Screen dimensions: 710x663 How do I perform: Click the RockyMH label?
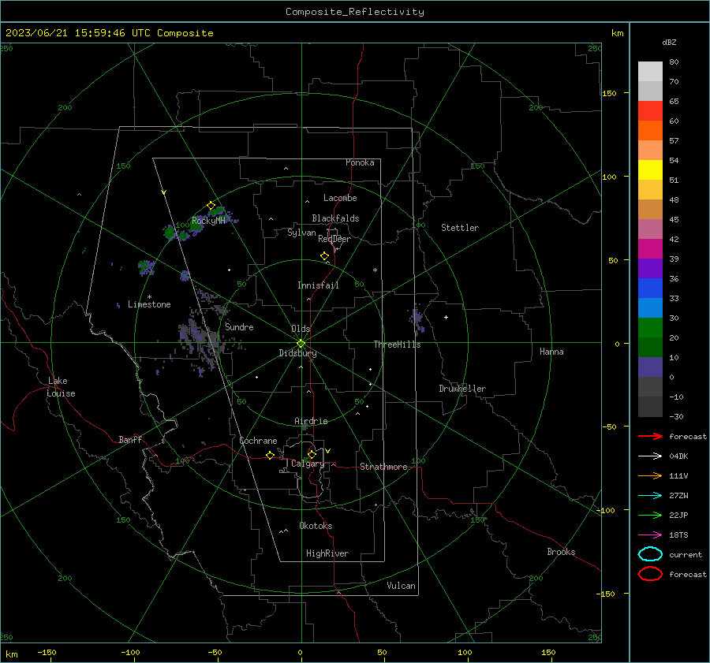[208, 221]
